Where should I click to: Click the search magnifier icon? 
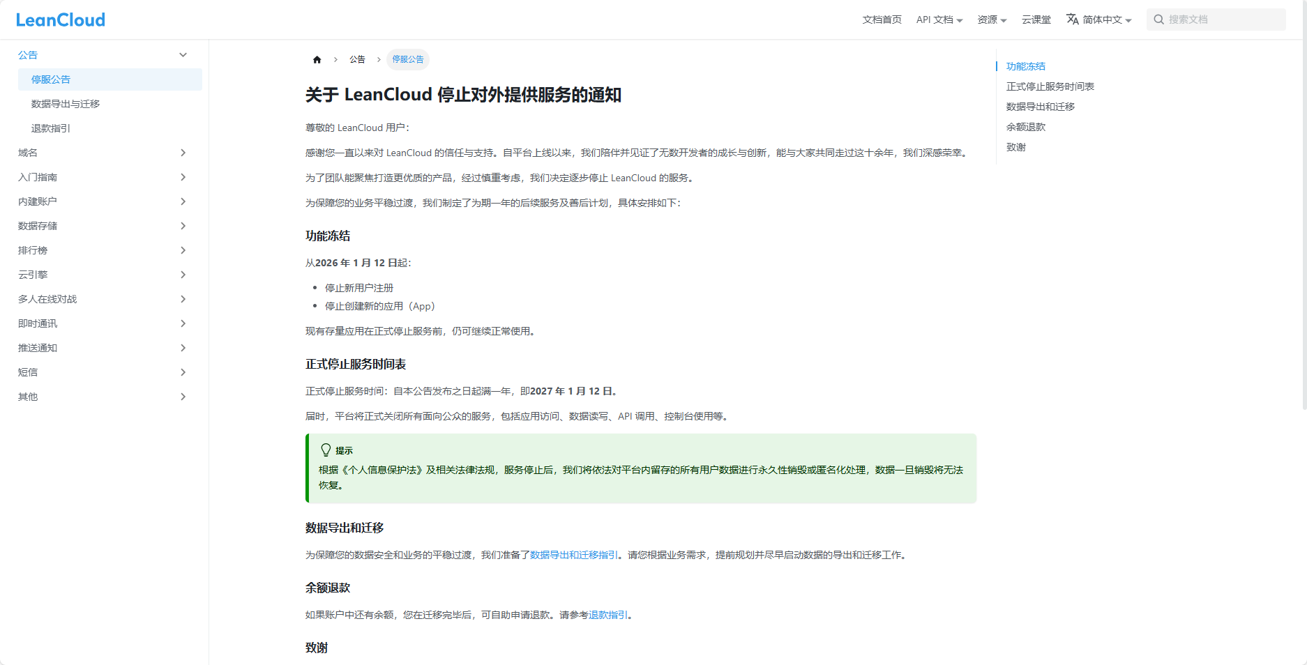coord(1158,20)
